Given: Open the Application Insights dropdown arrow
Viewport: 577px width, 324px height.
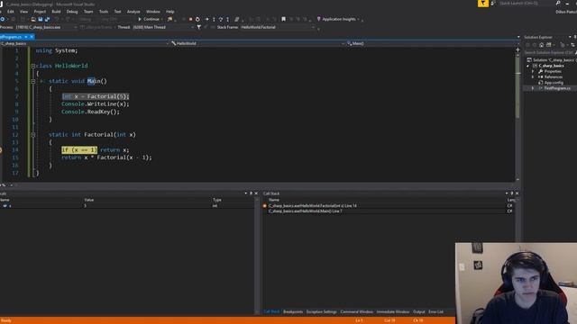Looking at the screenshot, I should (x=359, y=19).
